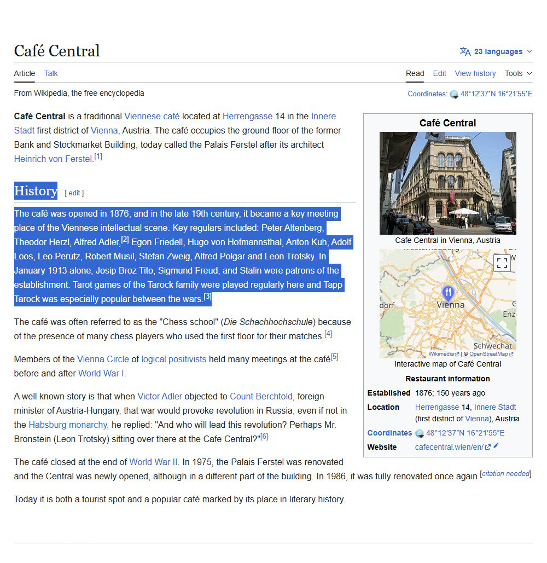The image size is (547, 563).
Task: Follow the Herrengasse link in the intro paragraph
Action: click(x=248, y=117)
